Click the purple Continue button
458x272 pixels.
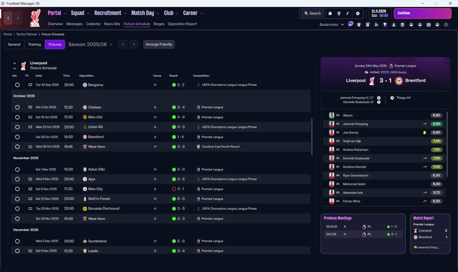click(423, 13)
